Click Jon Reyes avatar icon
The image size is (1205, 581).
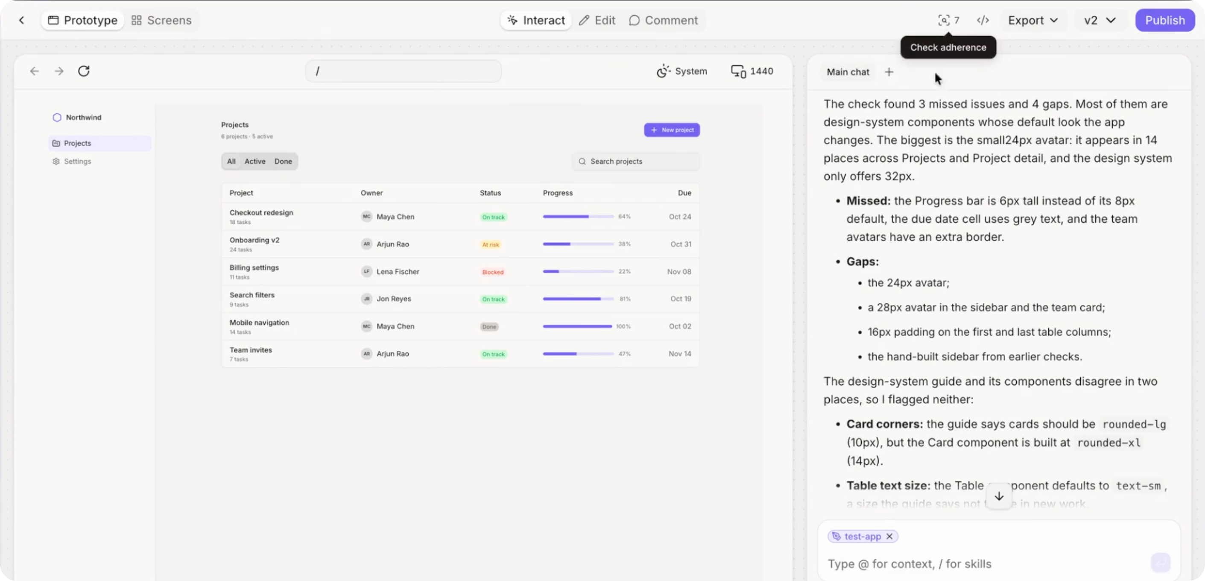pos(366,299)
